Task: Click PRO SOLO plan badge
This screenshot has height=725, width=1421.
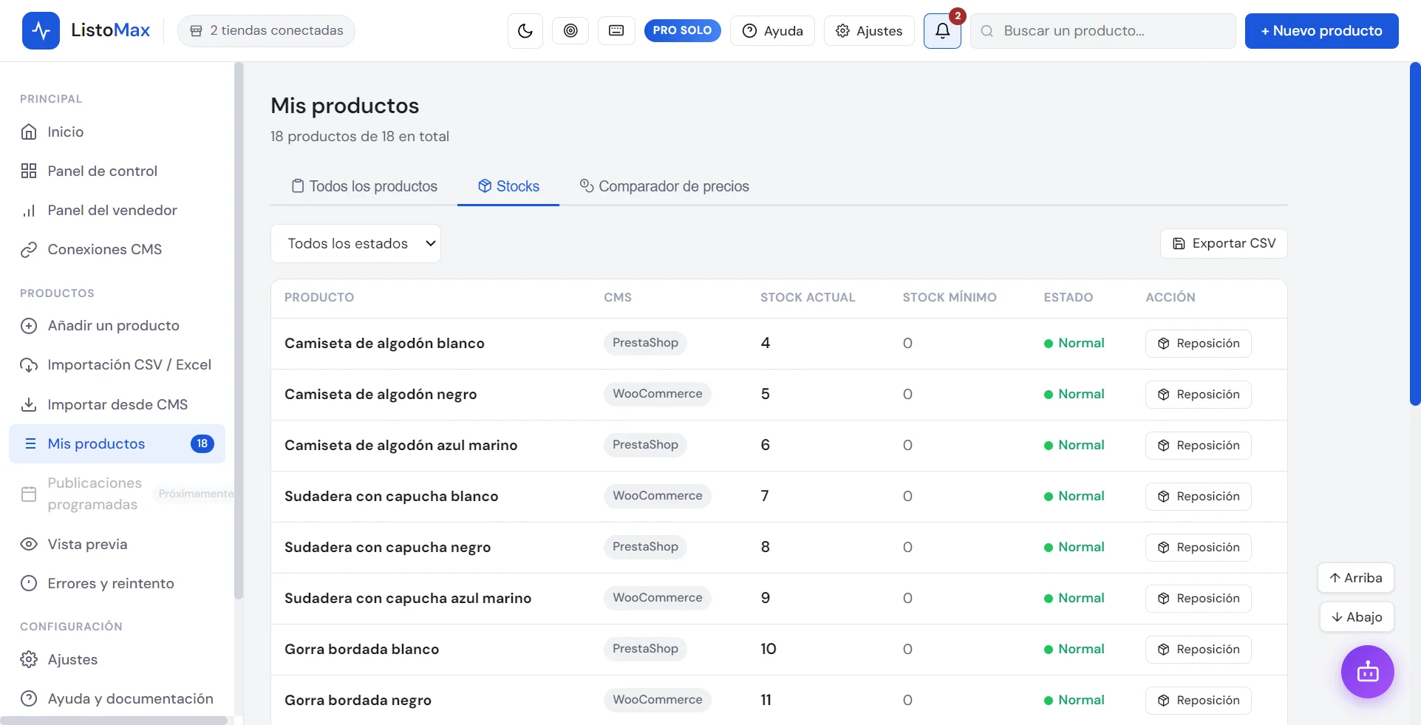Action: [x=682, y=30]
